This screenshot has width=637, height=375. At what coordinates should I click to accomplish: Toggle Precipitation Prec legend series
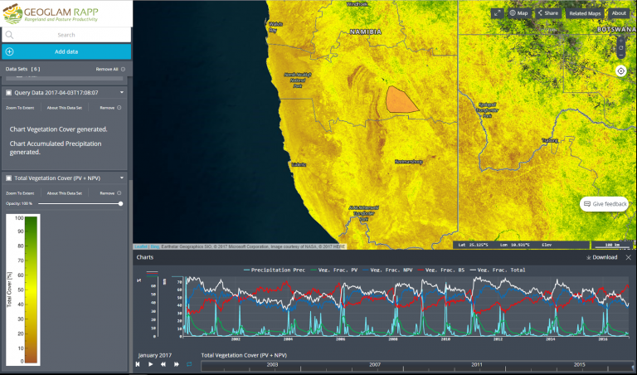pos(275,270)
